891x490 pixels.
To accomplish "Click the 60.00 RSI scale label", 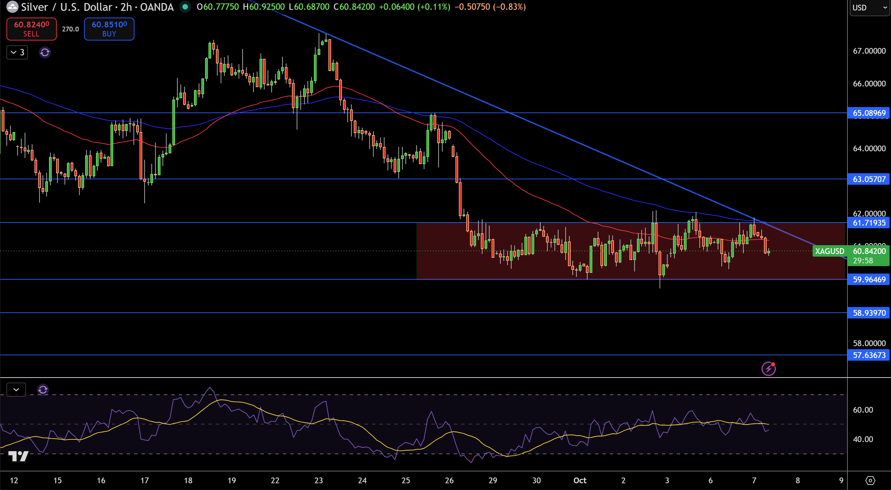I will (863, 410).
